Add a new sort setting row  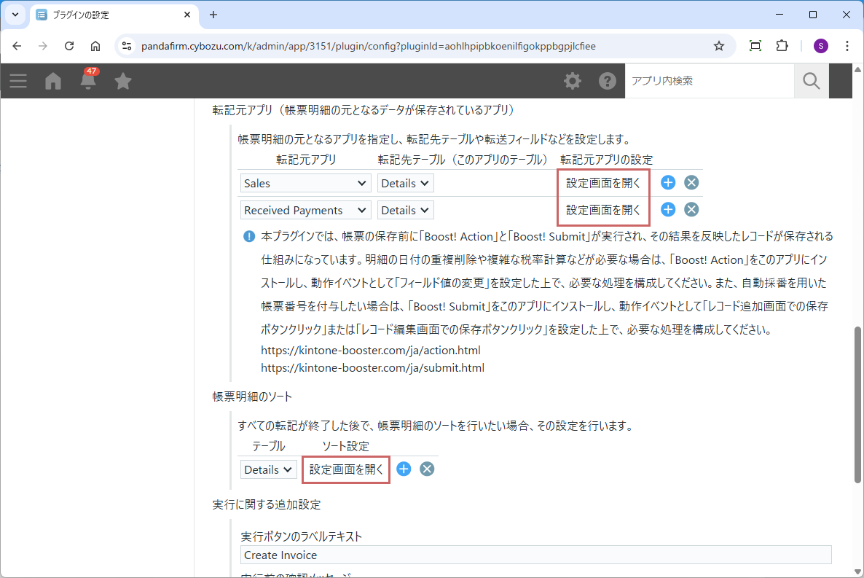click(404, 469)
